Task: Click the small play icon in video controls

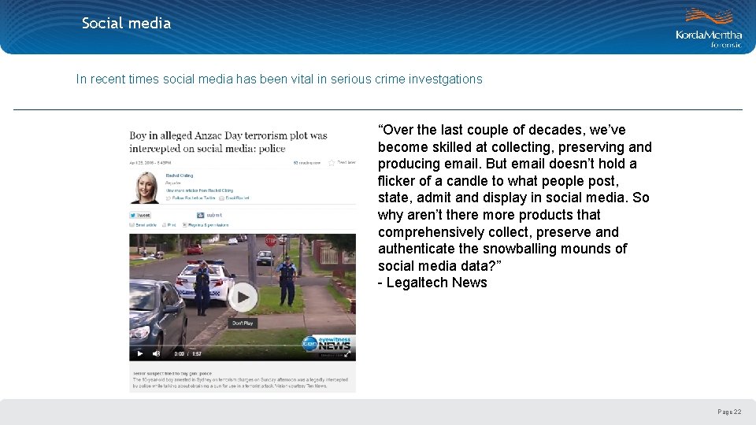Action: (x=140, y=353)
